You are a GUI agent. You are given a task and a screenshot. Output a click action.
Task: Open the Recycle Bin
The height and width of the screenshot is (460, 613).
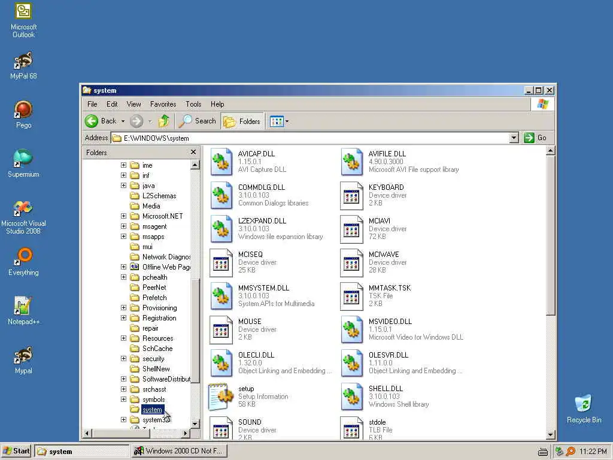[x=584, y=408]
